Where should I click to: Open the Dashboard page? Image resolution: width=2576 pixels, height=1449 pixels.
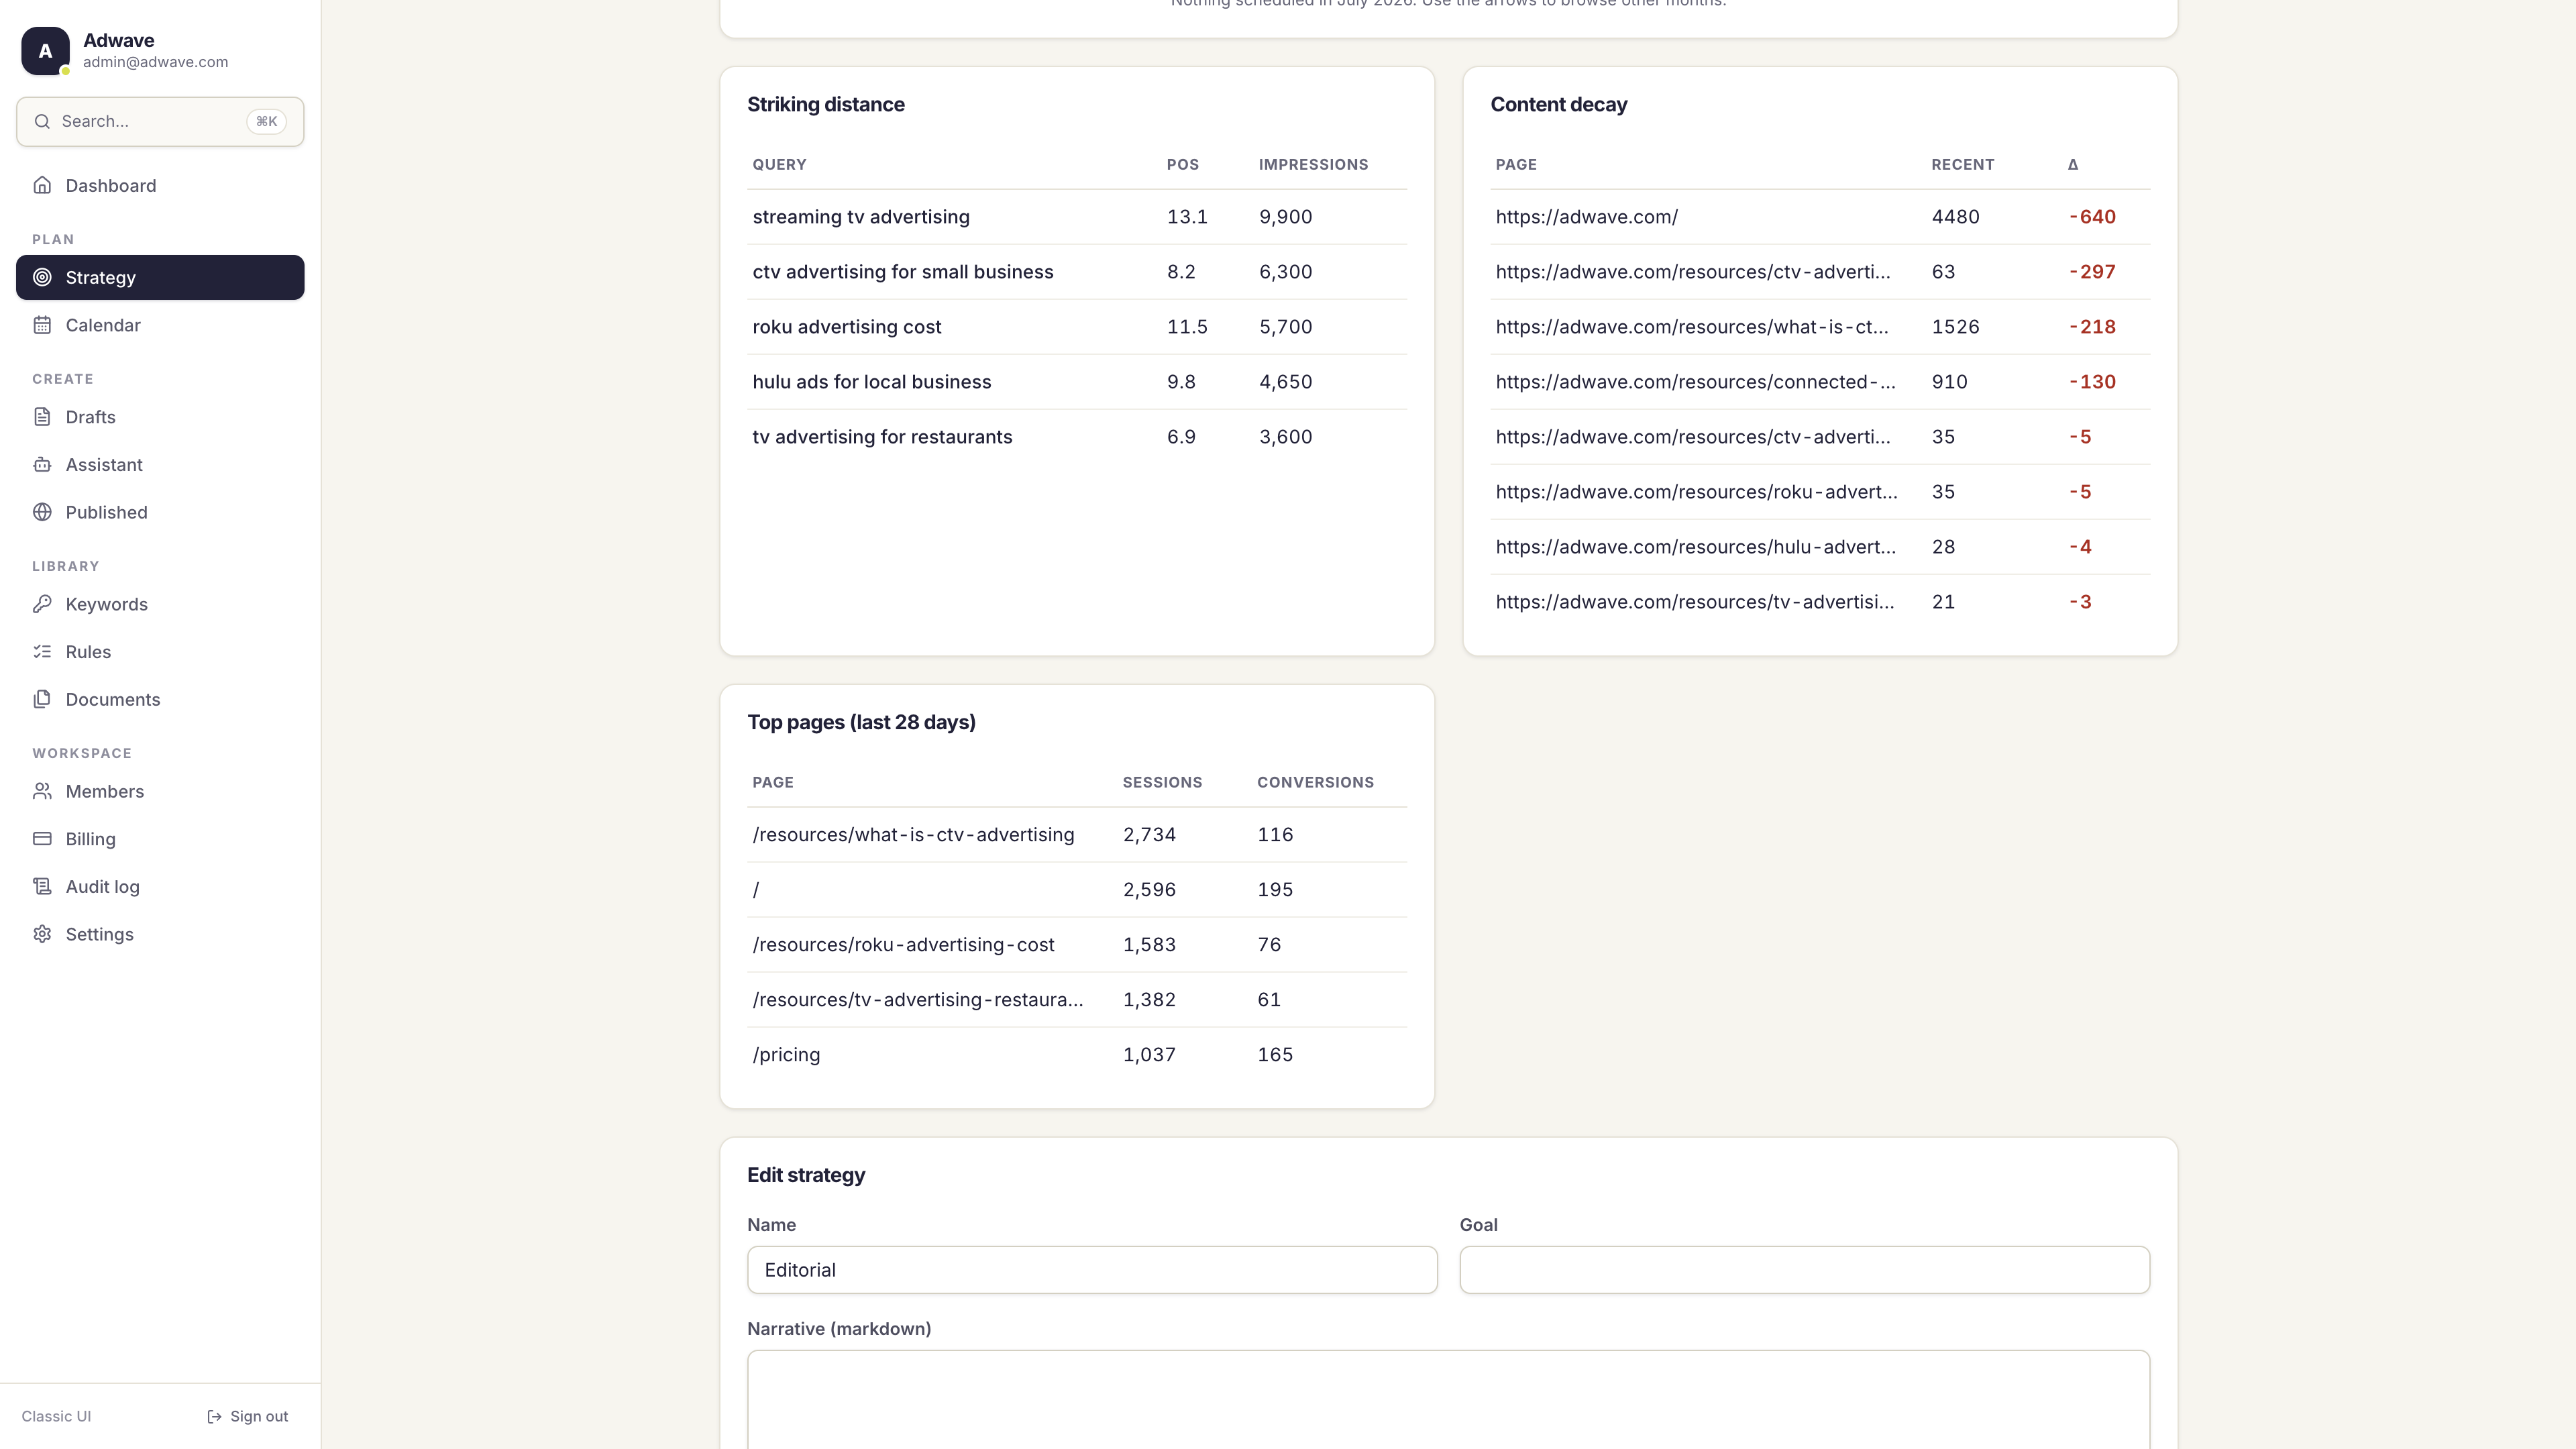pos(160,185)
